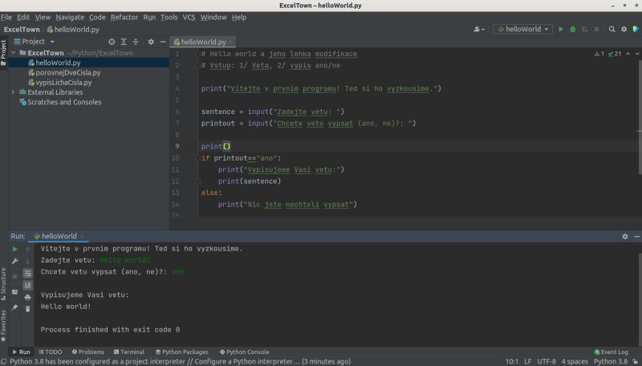Viewport: 642px width, 366px height.
Task: Pin the Run tab with pin icon
Action: tap(14, 307)
